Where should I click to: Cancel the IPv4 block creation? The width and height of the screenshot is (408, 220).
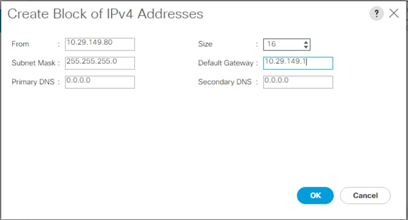(x=365, y=196)
